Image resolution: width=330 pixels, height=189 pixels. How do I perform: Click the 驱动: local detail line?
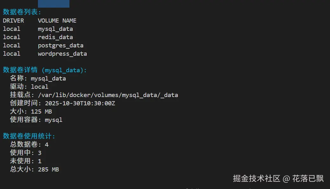(x=29, y=87)
